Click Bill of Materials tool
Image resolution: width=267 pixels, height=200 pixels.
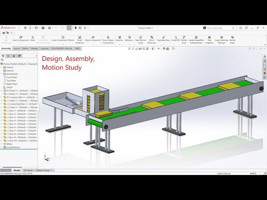click(151, 40)
